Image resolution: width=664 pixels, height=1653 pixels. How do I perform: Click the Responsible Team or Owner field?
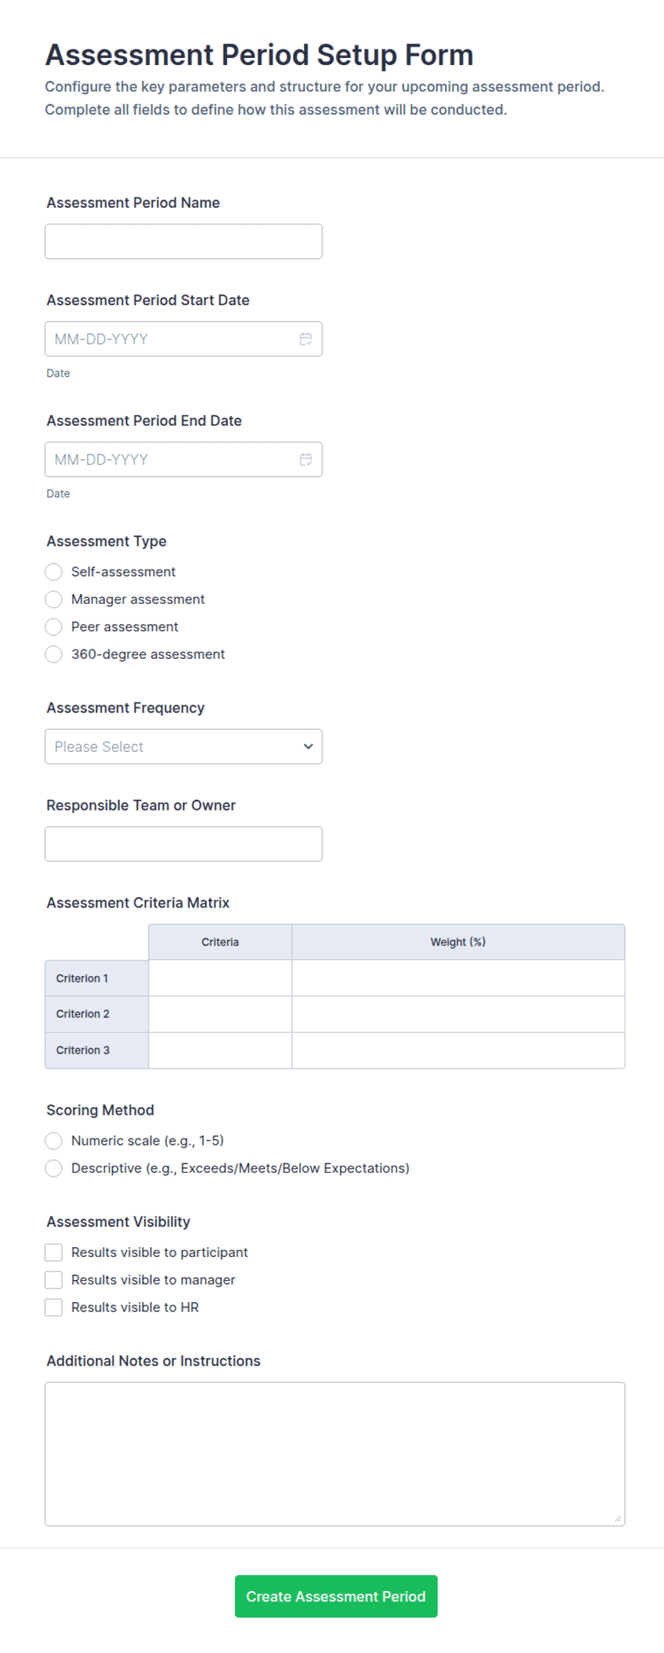pos(183,844)
